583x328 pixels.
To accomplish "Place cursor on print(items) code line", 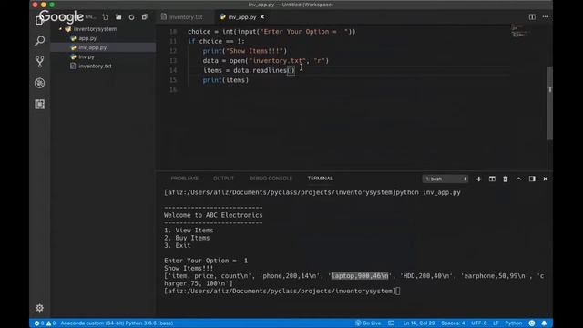I will pyautogui.click(x=226, y=80).
